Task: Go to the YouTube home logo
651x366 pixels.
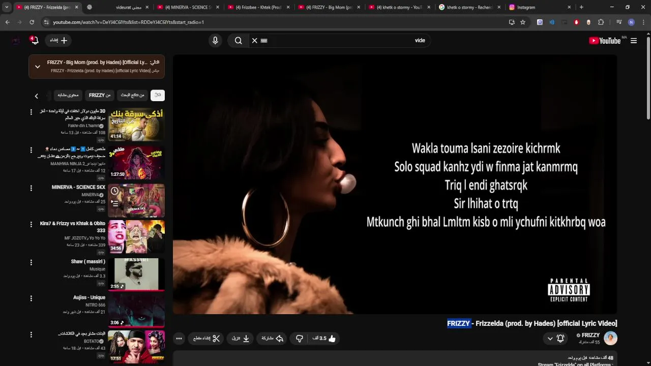Action: click(605, 41)
